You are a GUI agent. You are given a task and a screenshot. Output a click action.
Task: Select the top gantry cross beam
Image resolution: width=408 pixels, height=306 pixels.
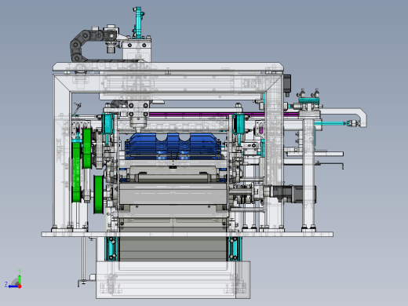coord(168,67)
